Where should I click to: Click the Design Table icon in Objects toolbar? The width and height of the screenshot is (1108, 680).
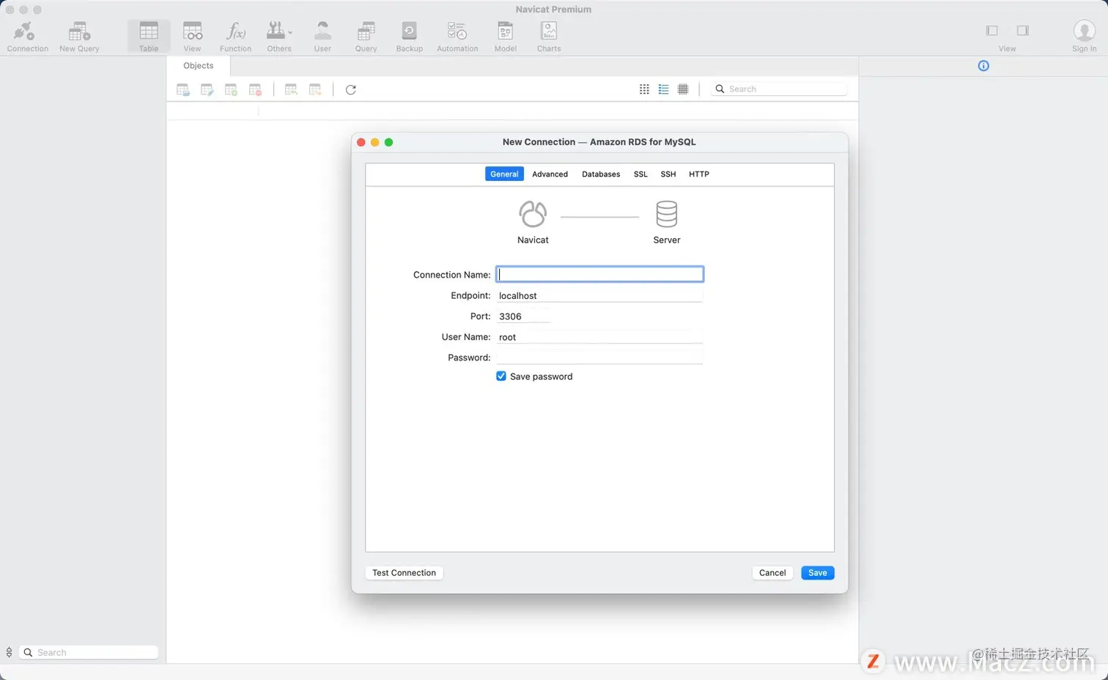point(207,89)
